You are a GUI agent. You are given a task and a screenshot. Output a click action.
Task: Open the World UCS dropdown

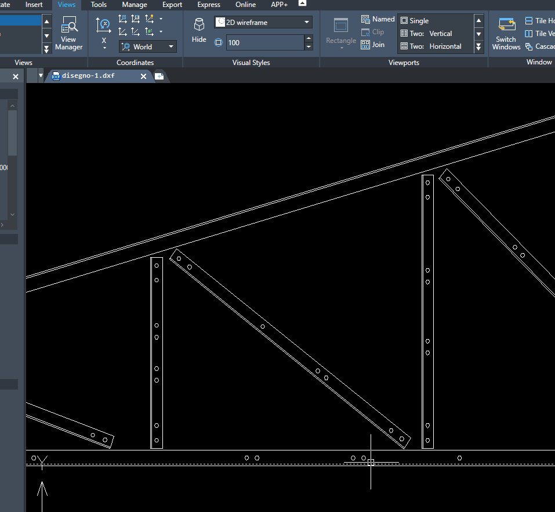pyautogui.click(x=148, y=46)
